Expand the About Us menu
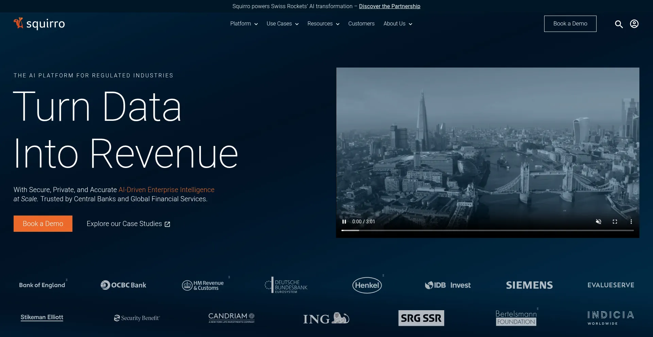Screen dimensions: 653x337 (x=398, y=24)
